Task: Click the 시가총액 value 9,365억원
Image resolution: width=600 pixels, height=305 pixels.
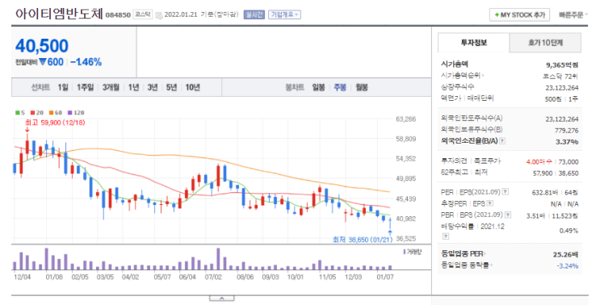Action: [x=562, y=65]
